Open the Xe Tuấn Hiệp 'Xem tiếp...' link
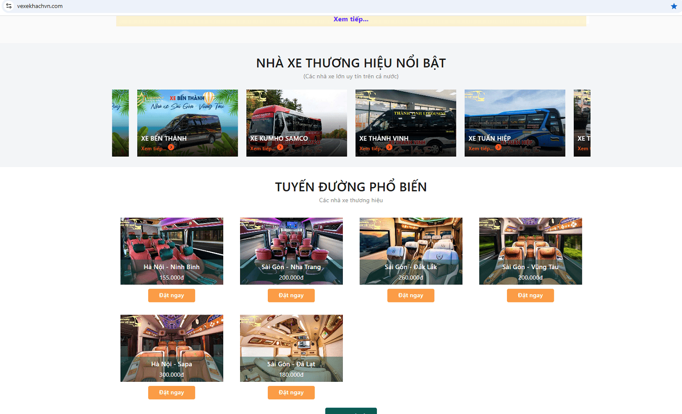Image resolution: width=682 pixels, height=414 pixels. click(x=481, y=148)
